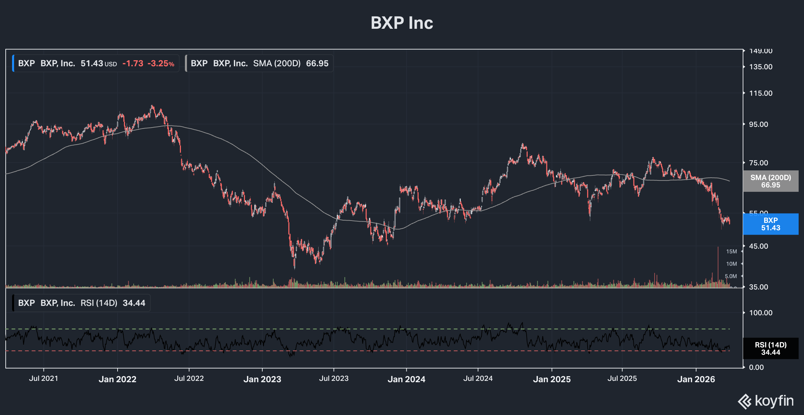
Task: Select the SMA (200D) legend box
Action: (259, 64)
